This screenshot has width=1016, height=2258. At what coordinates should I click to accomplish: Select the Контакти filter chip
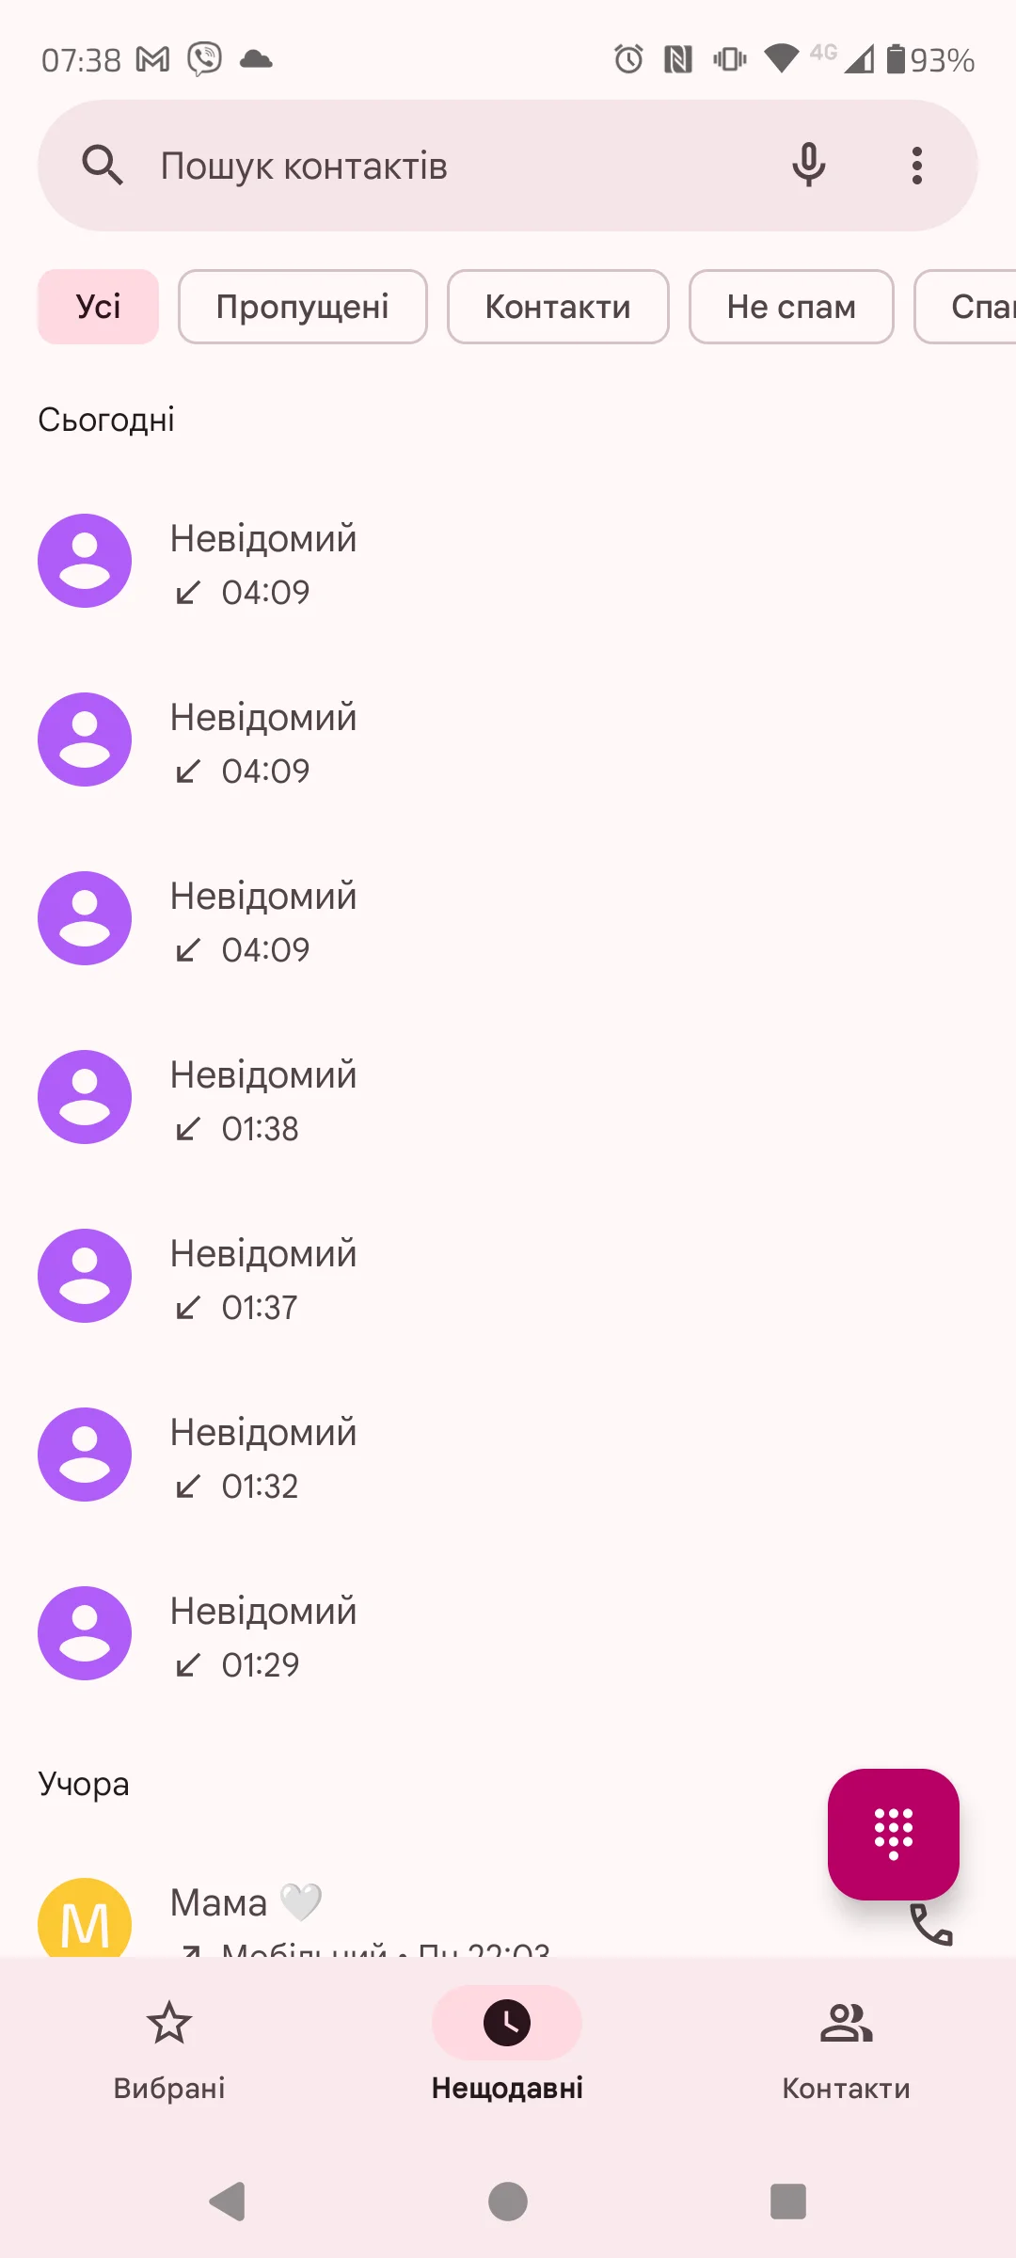click(x=558, y=307)
